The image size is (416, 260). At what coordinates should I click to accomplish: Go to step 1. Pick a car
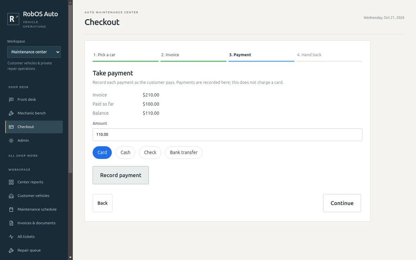click(x=126, y=55)
